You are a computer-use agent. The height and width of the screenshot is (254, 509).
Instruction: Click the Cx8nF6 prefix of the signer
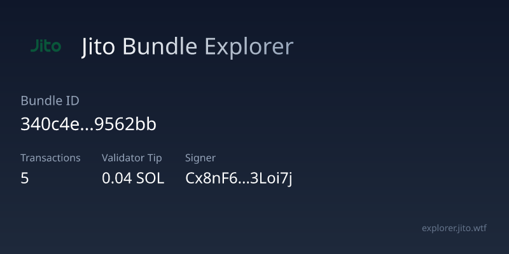pyautogui.click(x=207, y=178)
